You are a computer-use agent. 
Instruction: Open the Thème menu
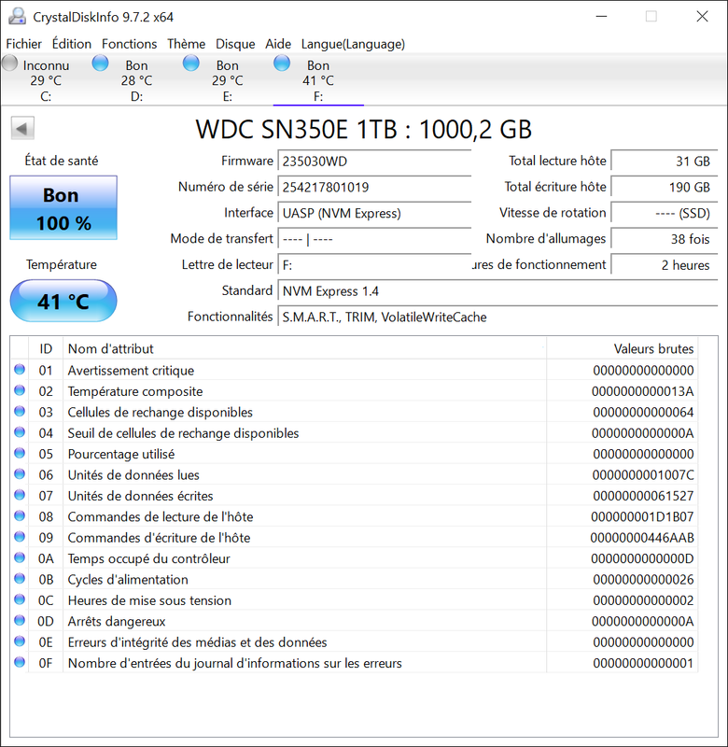point(186,44)
